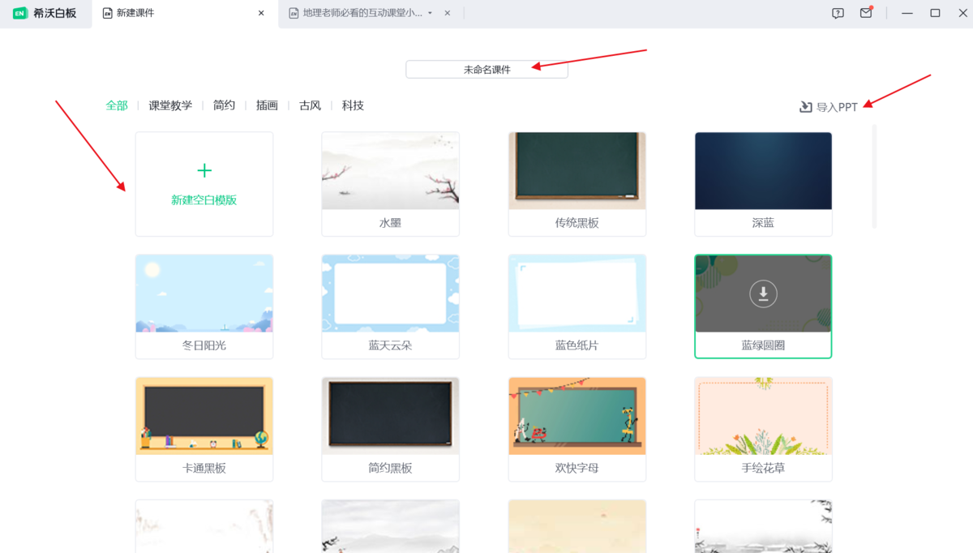Select the 科技 category filter
This screenshot has height=553, width=973.
coord(353,105)
